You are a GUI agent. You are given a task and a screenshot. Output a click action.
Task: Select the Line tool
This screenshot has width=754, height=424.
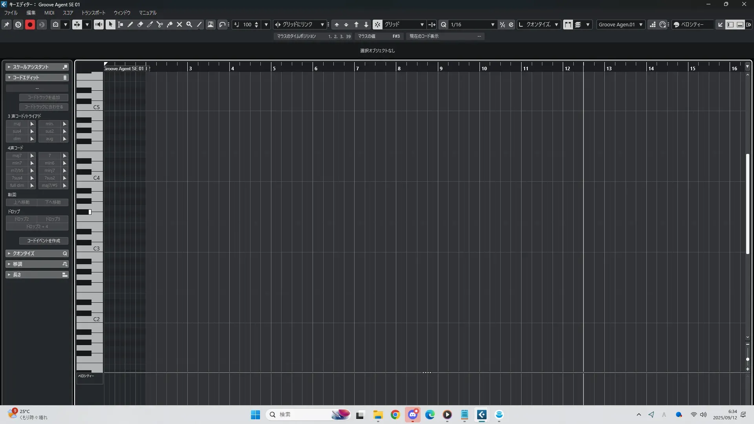point(199,25)
